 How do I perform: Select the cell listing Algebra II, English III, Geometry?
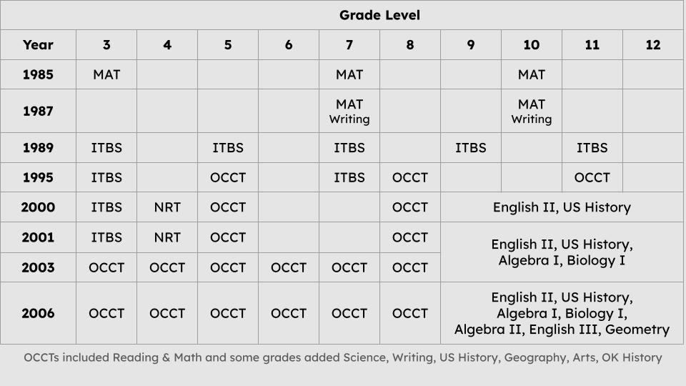(562, 313)
